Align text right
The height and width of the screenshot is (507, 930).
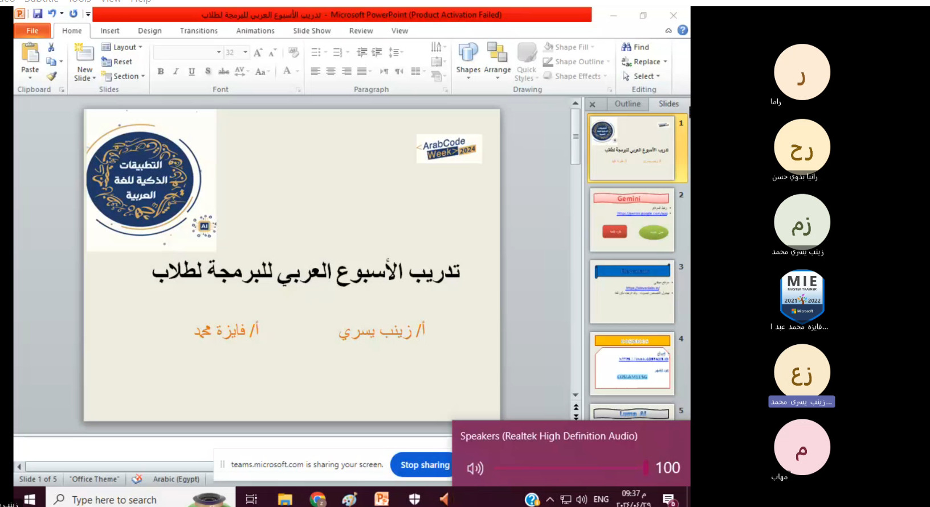tap(346, 71)
